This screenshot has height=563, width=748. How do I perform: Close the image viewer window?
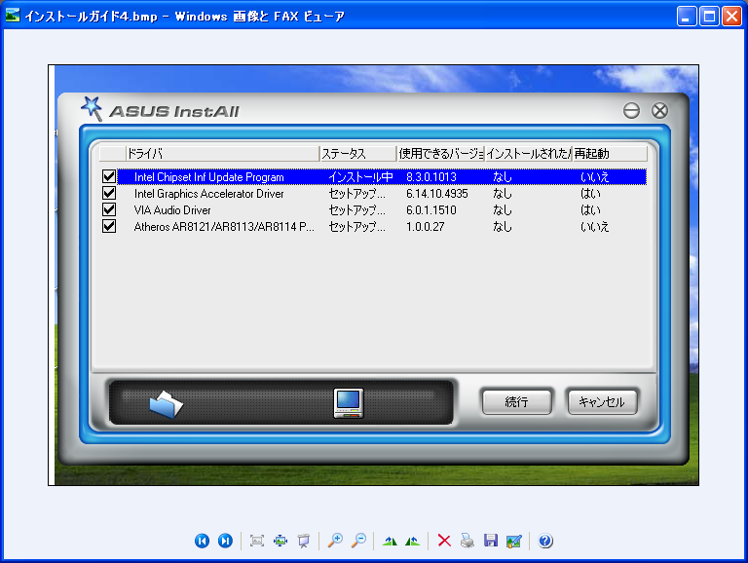click(x=731, y=16)
